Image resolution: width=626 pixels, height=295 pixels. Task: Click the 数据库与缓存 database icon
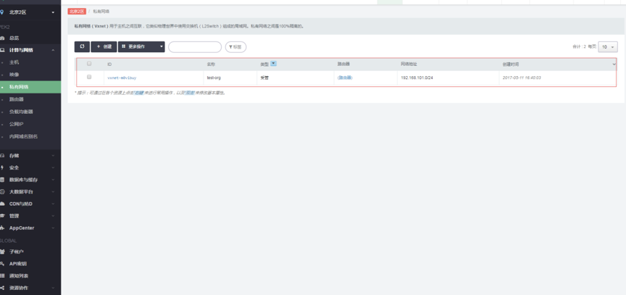3,179
